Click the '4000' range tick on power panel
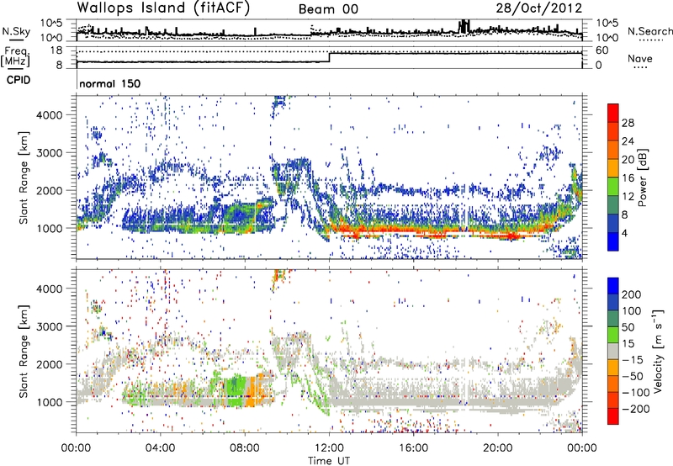The width and height of the screenshot is (673, 466). (50, 115)
